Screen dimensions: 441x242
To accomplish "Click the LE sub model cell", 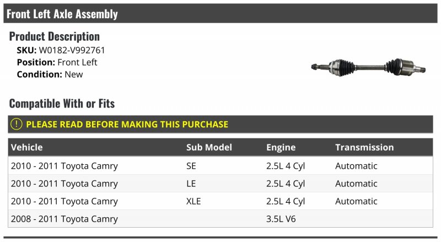I will 191,184.
